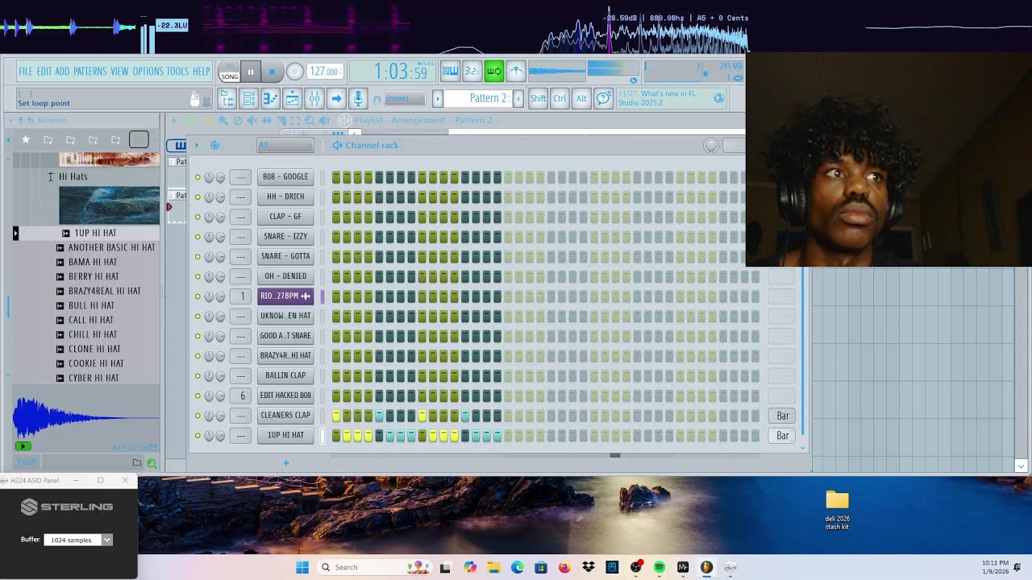This screenshot has width=1032, height=580.
Task: Adjust the pan knob of SNARE - IZZY
Action: 209,237
